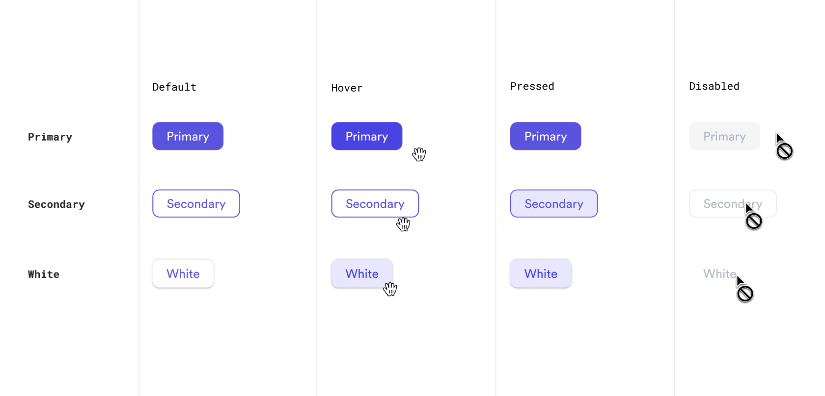825x396 pixels.
Task: Click the pressed shaded Secondary button
Action: pyautogui.click(x=553, y=203)
